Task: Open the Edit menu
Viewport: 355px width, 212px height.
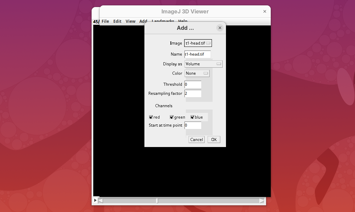Action: coord(117,21)
